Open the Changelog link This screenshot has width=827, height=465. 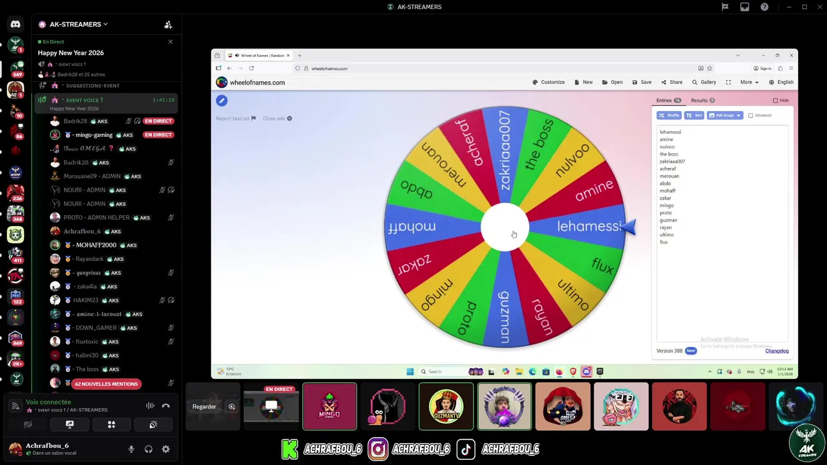pos(777,351)
